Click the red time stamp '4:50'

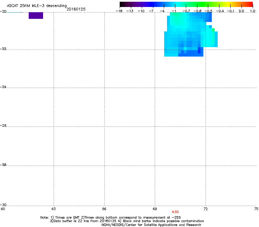point(175,212)
